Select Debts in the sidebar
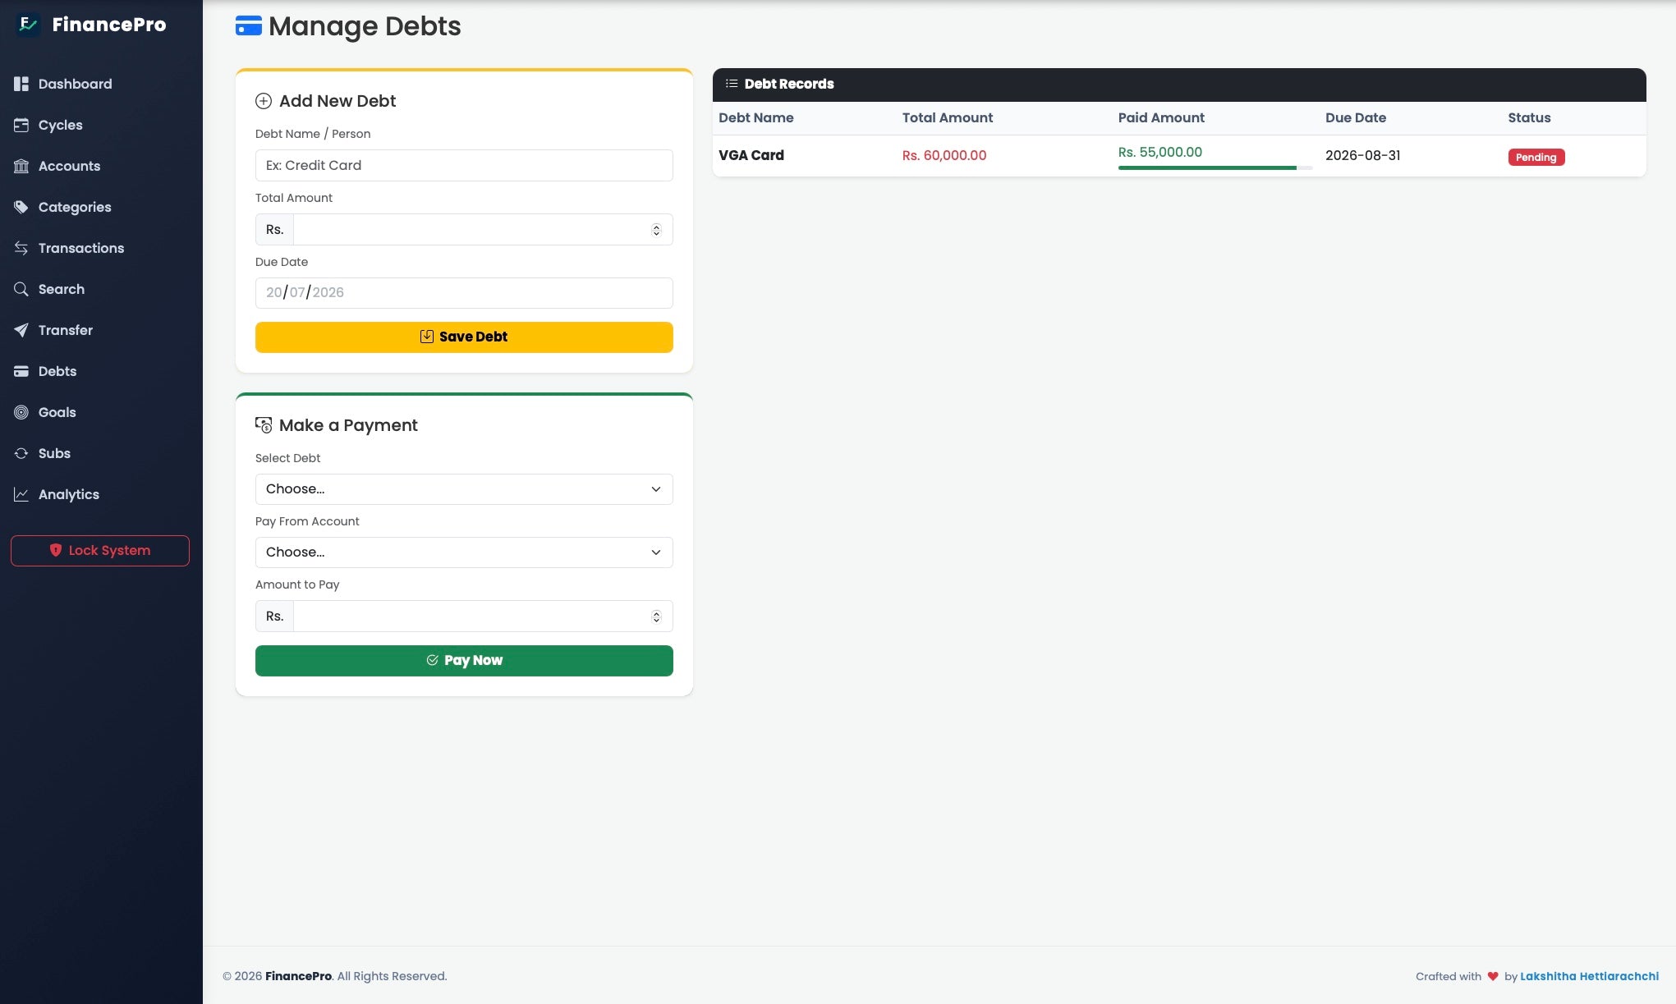The width and height of the screenshot is (1676, 1004). tap(101, 371)
